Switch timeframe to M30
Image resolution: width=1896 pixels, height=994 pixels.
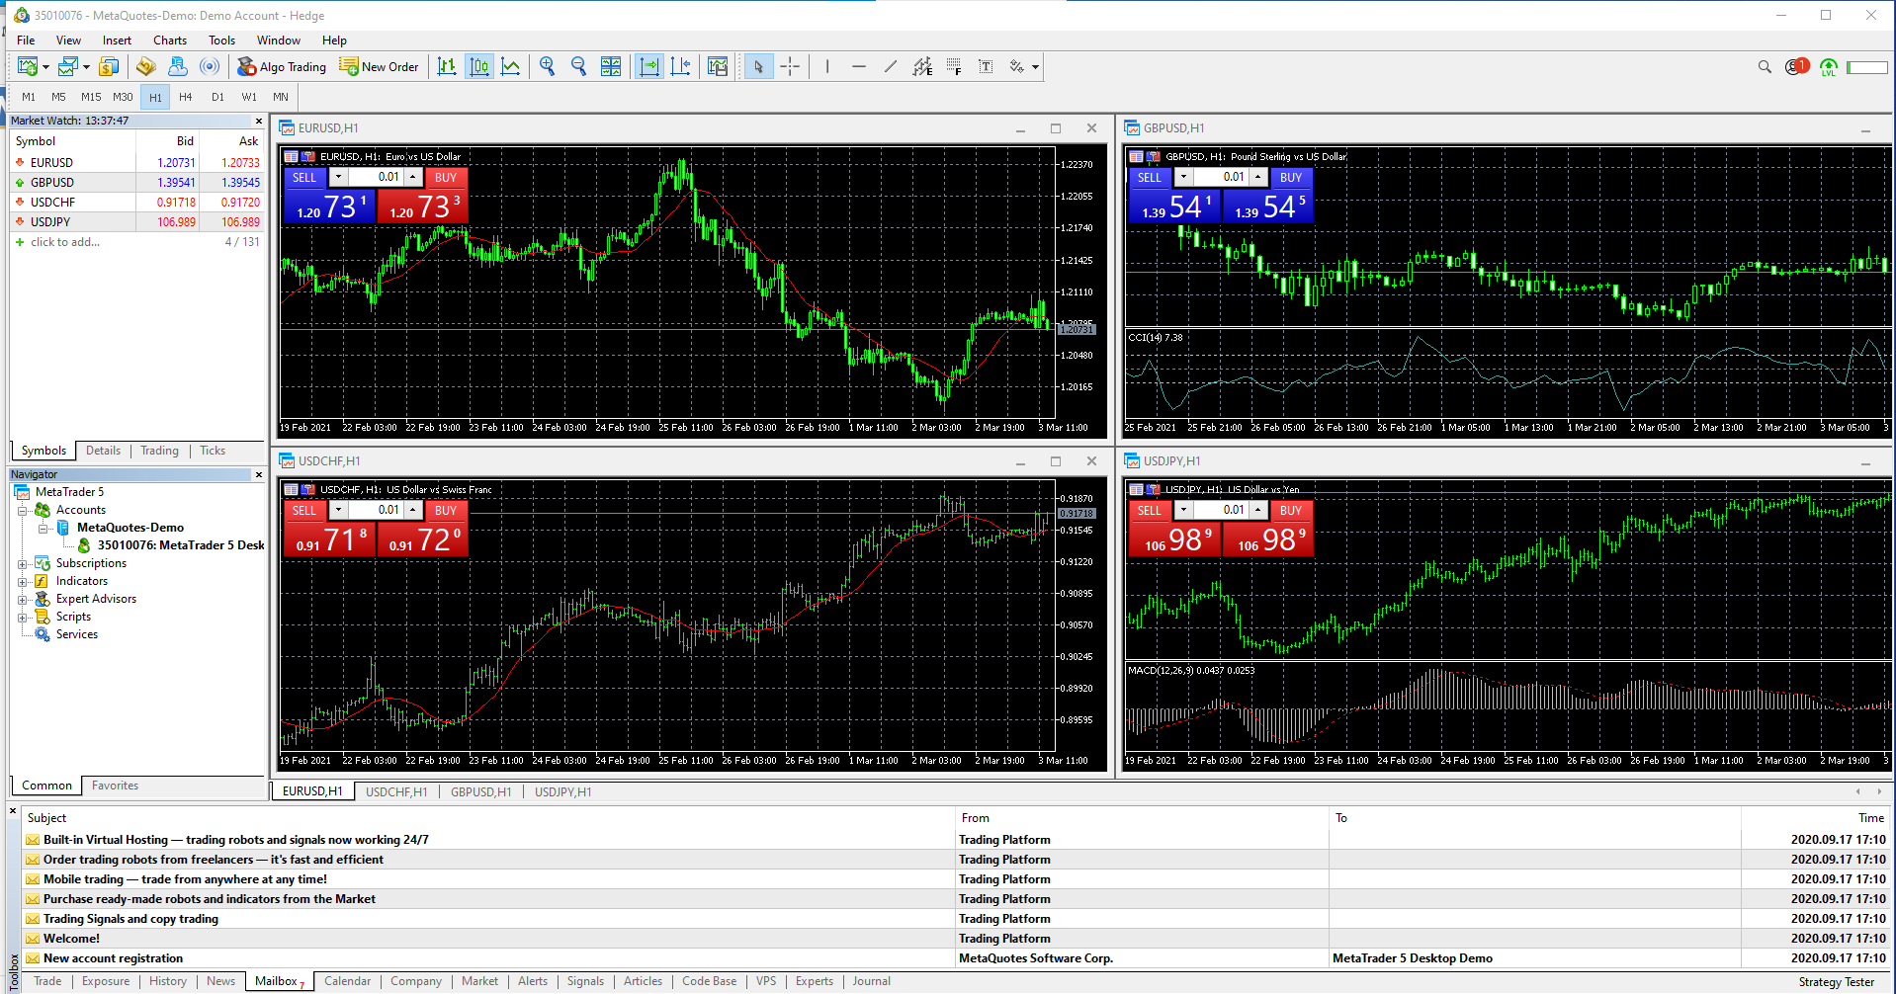(x=123, y=97)
